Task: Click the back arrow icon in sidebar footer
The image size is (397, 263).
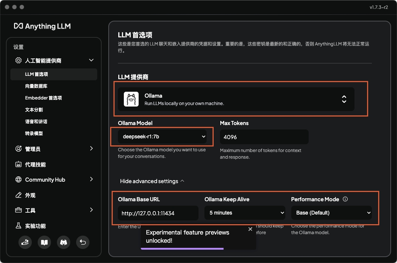Action: click(x=83, y=242)
